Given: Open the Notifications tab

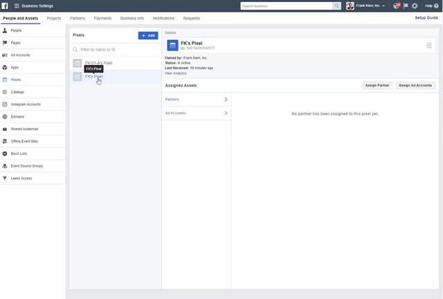Looking at the screenshot, I should 163,19.
